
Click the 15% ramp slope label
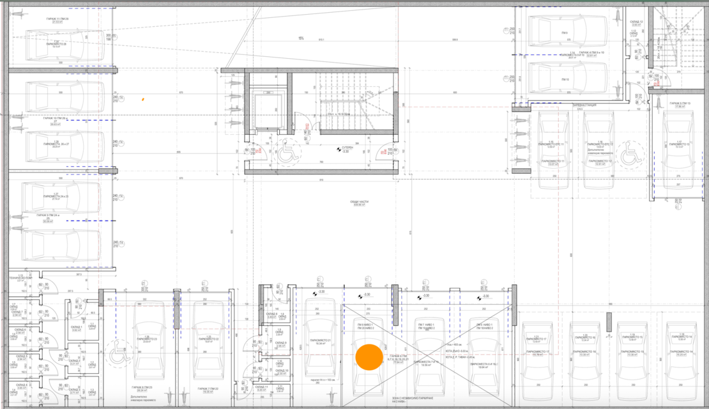pos(300,38)
